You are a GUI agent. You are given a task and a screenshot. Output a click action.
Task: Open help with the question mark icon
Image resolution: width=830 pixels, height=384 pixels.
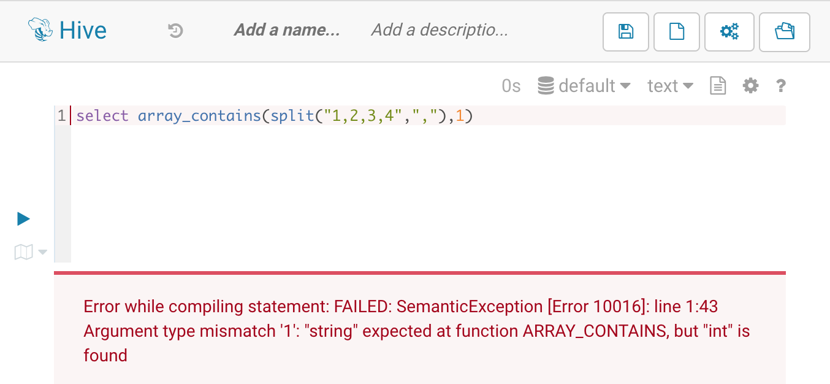780,86
